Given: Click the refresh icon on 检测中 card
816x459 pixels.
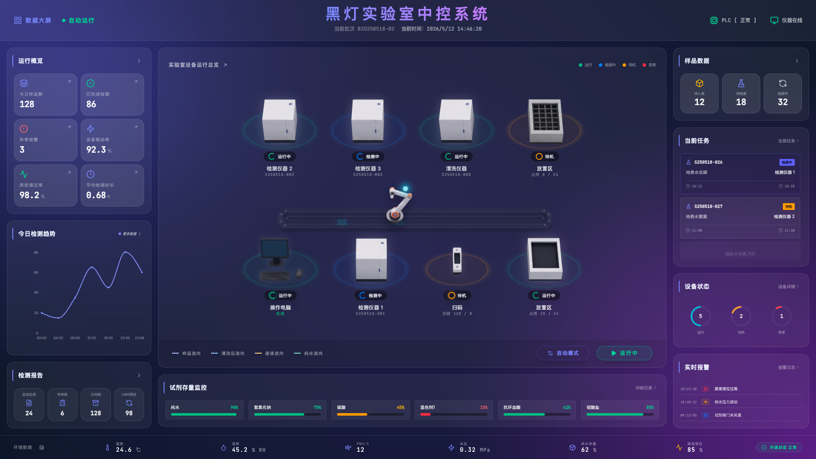Looking at the screenshot, I should [783, 83].
